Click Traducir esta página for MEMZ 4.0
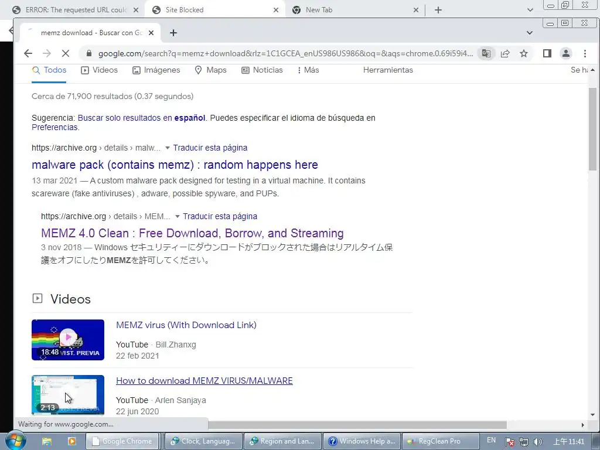The width and height of the screenshot is (600, 450). click(x=220, y=217)
